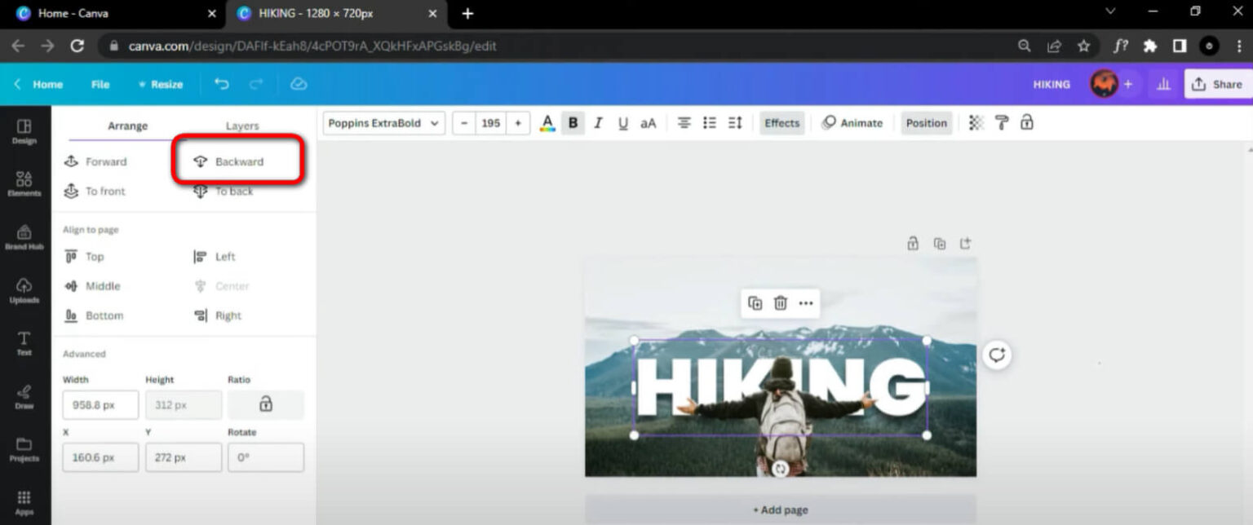The width and height of the screenshot is (1253, 525).
Task: Align element to Left of page
Action: [215, 257]
